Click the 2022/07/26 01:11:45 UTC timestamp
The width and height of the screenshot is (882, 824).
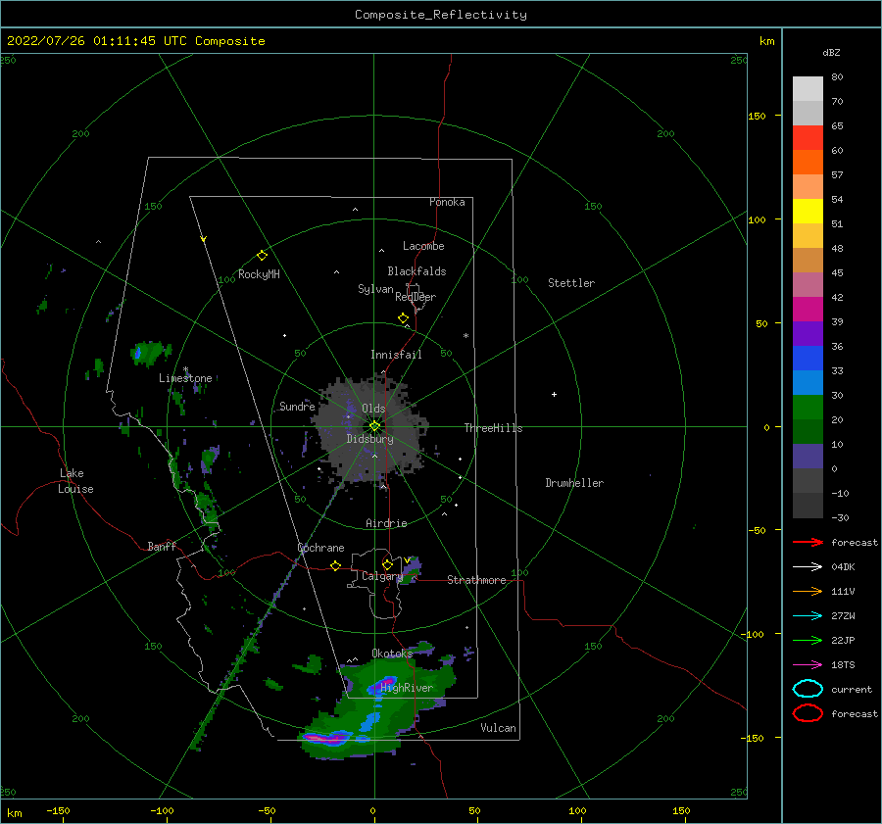click(x=98, y=41)
